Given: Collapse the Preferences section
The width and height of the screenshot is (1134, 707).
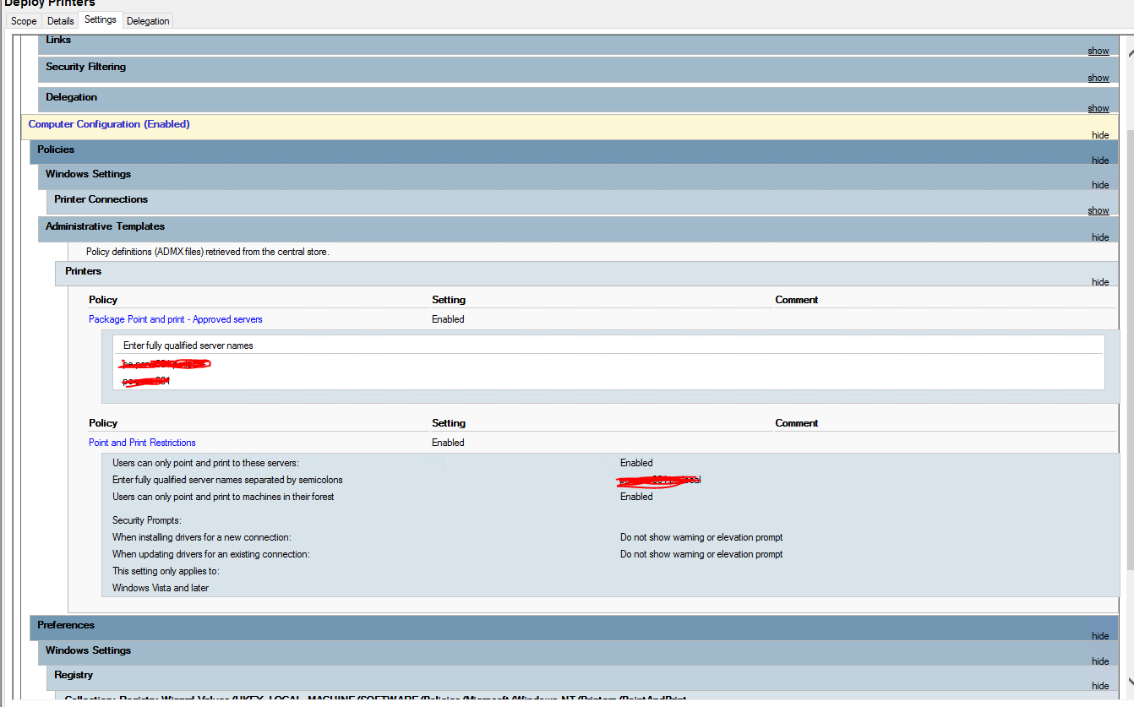Looking at the screenshot, I should 1100,636.
